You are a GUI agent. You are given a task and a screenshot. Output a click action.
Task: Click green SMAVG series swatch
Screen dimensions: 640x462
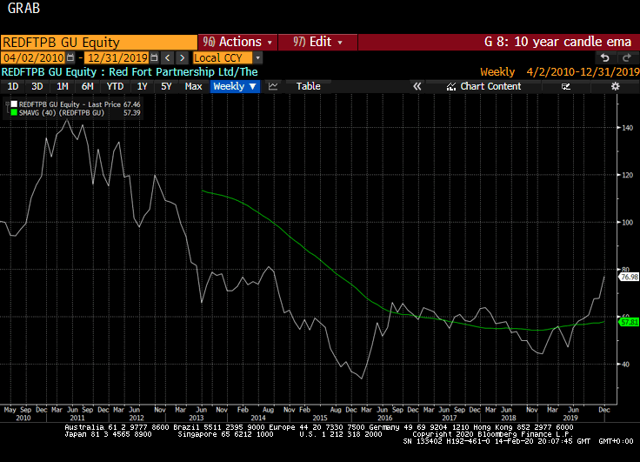point(14,113)
